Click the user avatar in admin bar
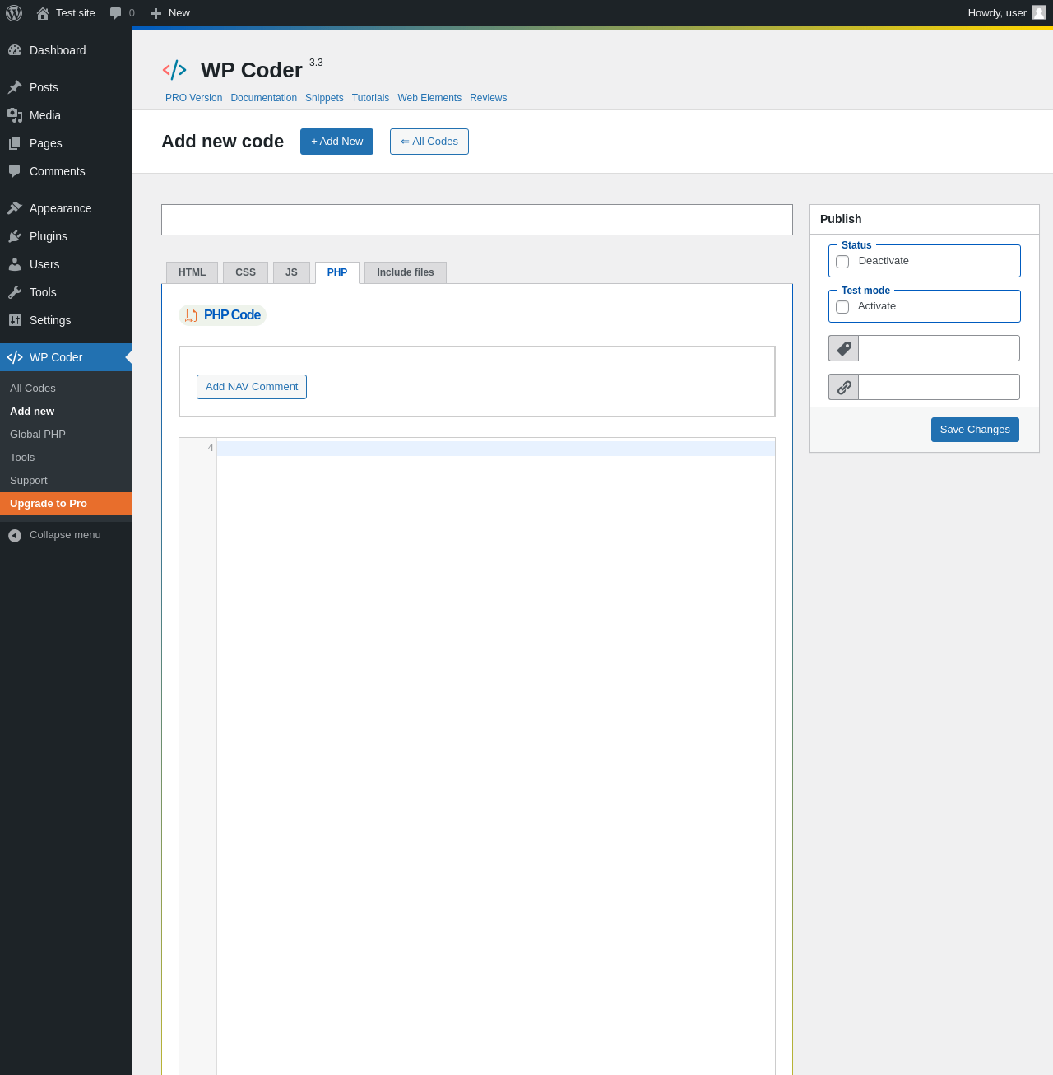The image size is (1053, 1075). coord(1039,12)
